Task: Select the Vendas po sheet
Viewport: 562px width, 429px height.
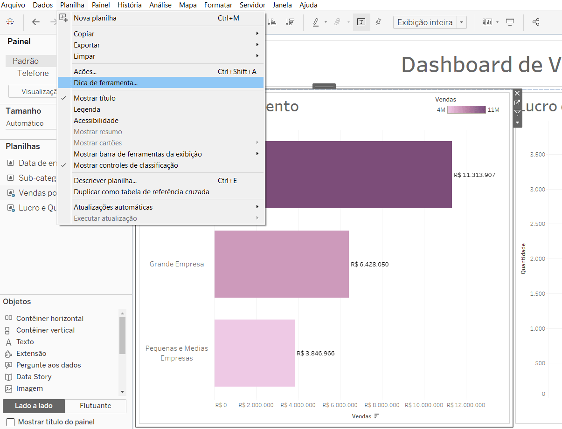Action: coord(32,193)
